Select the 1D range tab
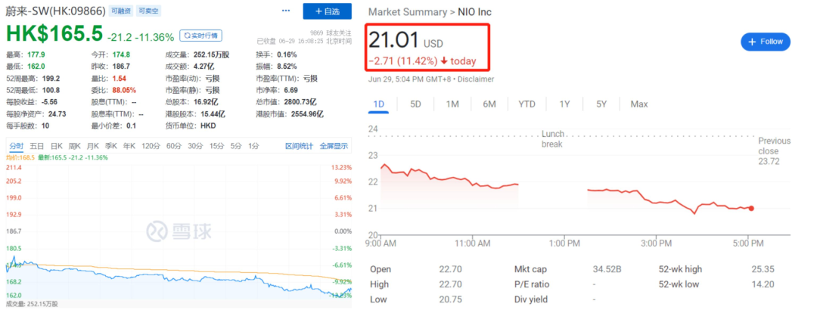817x310 pixels. [379, 104]
